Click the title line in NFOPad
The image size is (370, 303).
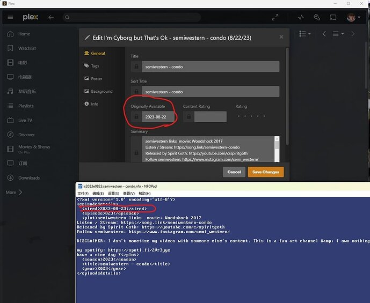click(x=126, y=264)
